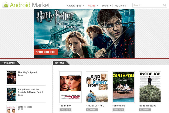Rent Somewhere for $3.99
169x113 pixels.
(118, 110)
